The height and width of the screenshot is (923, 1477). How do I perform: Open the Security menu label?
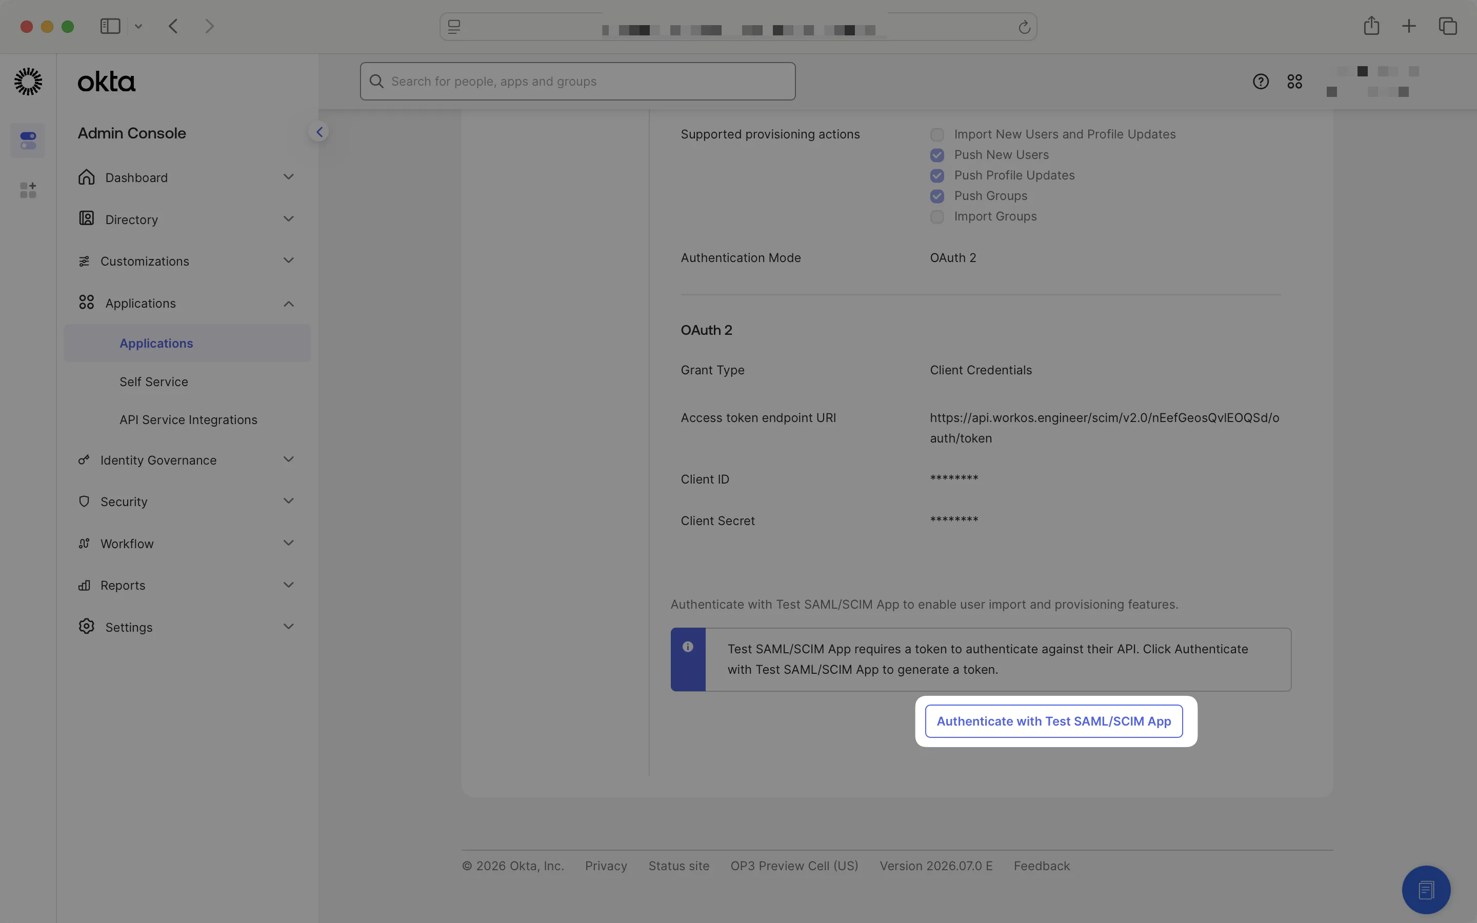pos(124,502)
